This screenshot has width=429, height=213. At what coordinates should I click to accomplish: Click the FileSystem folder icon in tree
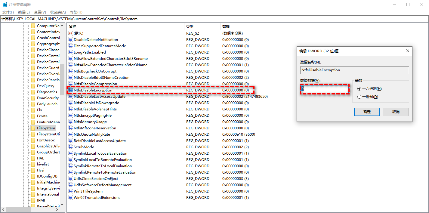click(x=33, y=128)
